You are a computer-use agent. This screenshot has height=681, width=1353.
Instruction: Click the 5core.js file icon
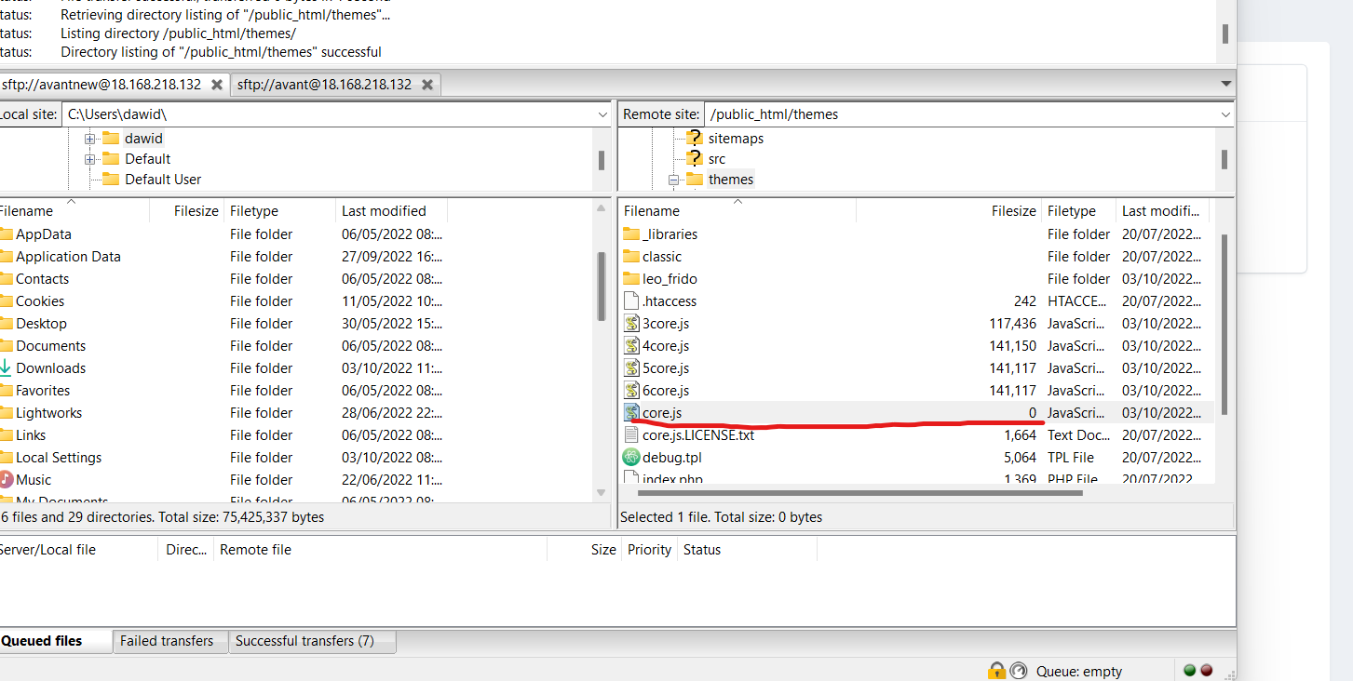click(631, 367)
